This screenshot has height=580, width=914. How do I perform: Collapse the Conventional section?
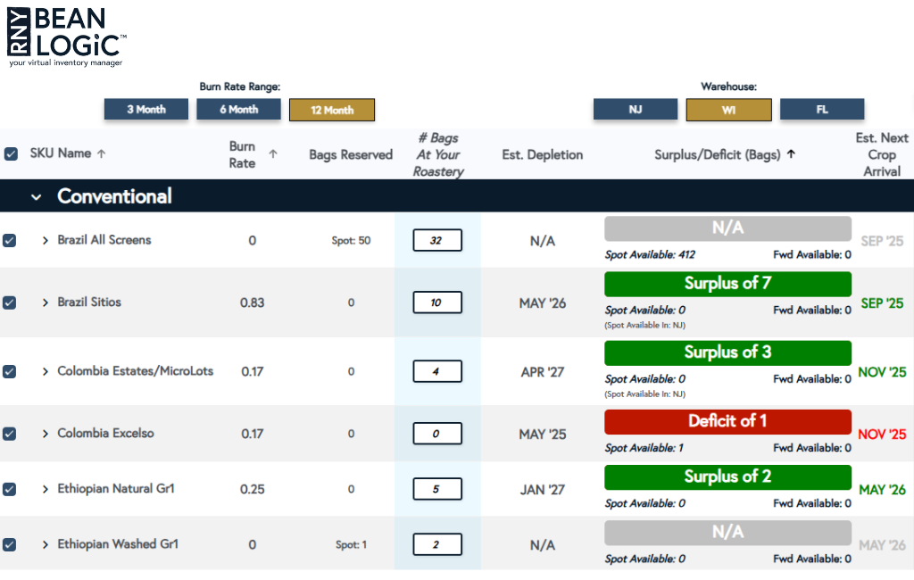coord(36,196)
